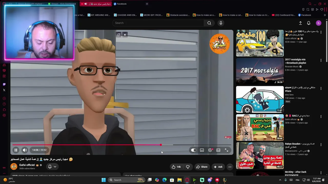Viewport: 328px width, 184px height.
Task: Open options for 2017 nostalgia mix
Action: (321, 60)
